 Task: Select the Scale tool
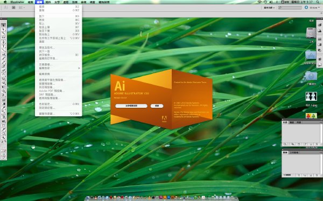(3, 79)
